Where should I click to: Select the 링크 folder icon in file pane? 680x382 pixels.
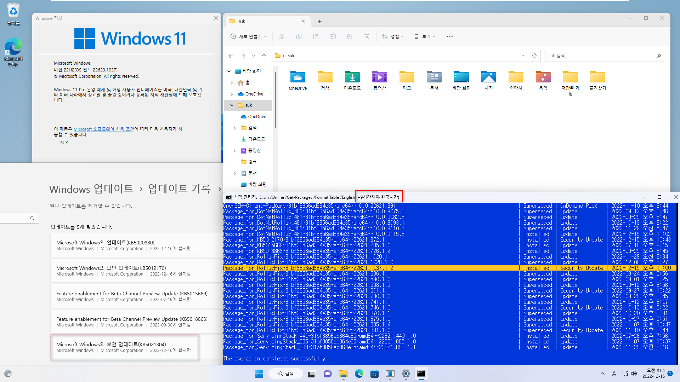[407, 81]
